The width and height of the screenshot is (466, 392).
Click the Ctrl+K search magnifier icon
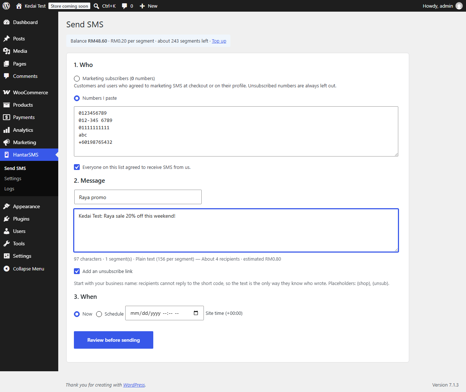point(96,6)
